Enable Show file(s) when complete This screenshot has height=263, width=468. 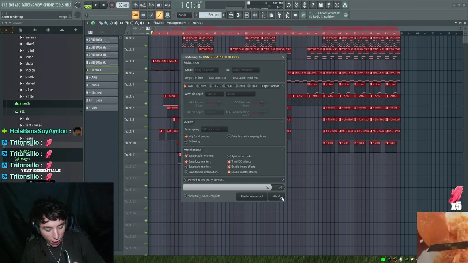pos(202,196)
